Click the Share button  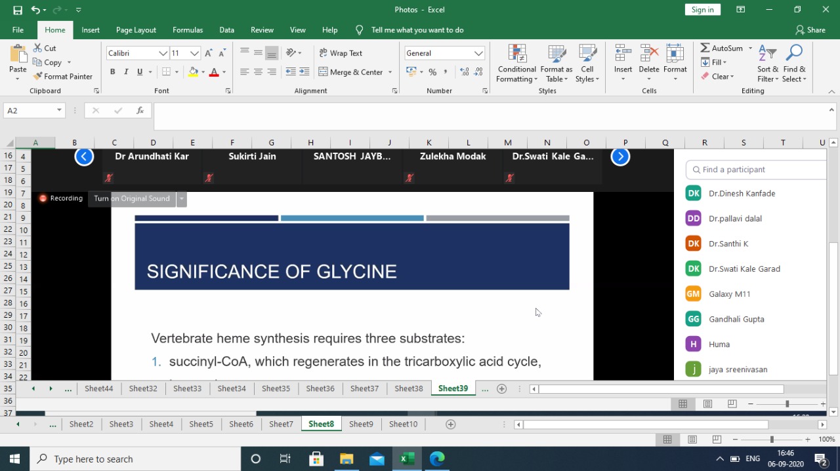pyautogui.click(x=810, y=30)
